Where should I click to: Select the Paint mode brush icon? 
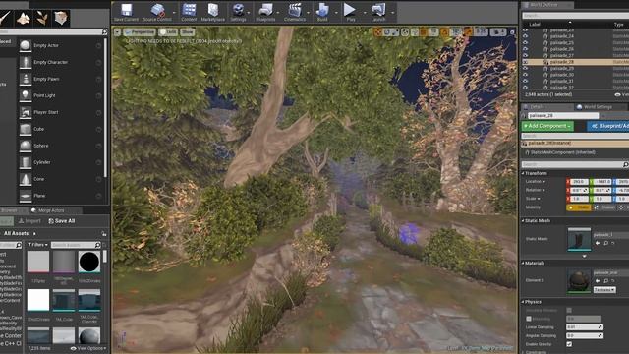[x=6, y=18]
